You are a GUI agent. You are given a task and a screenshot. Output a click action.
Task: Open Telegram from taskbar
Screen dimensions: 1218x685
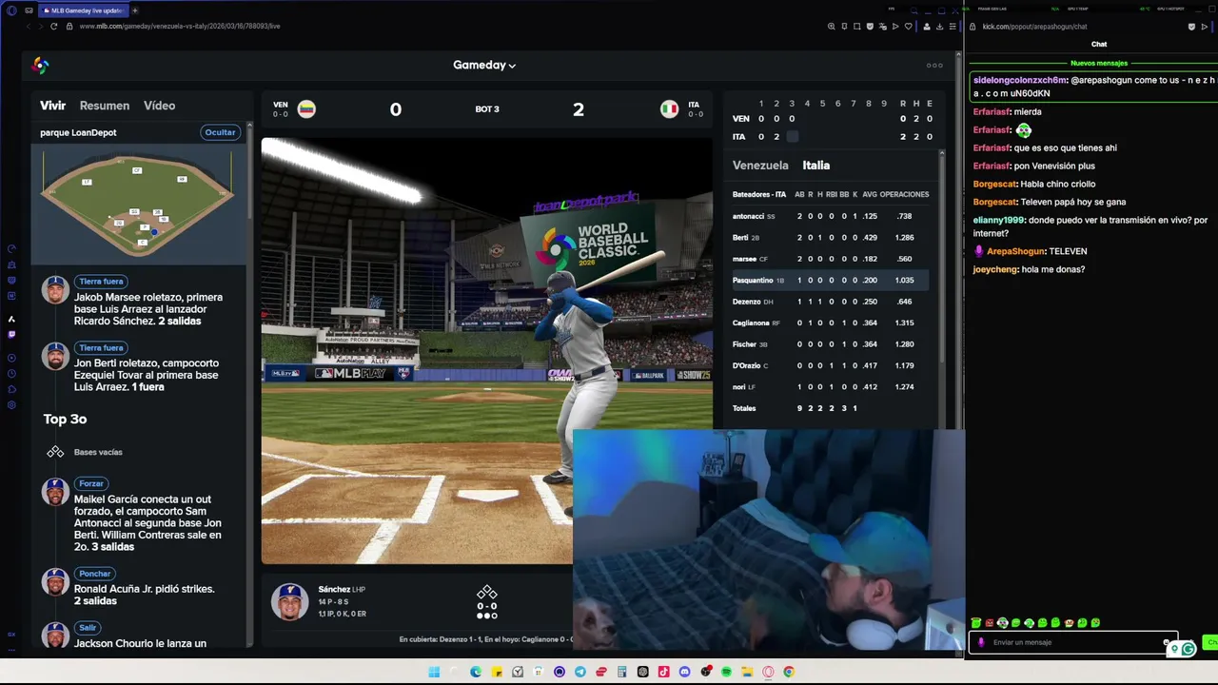click(580, 672)
